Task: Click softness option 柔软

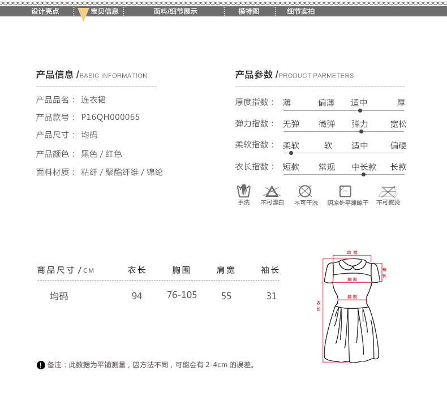Action: 291,145
